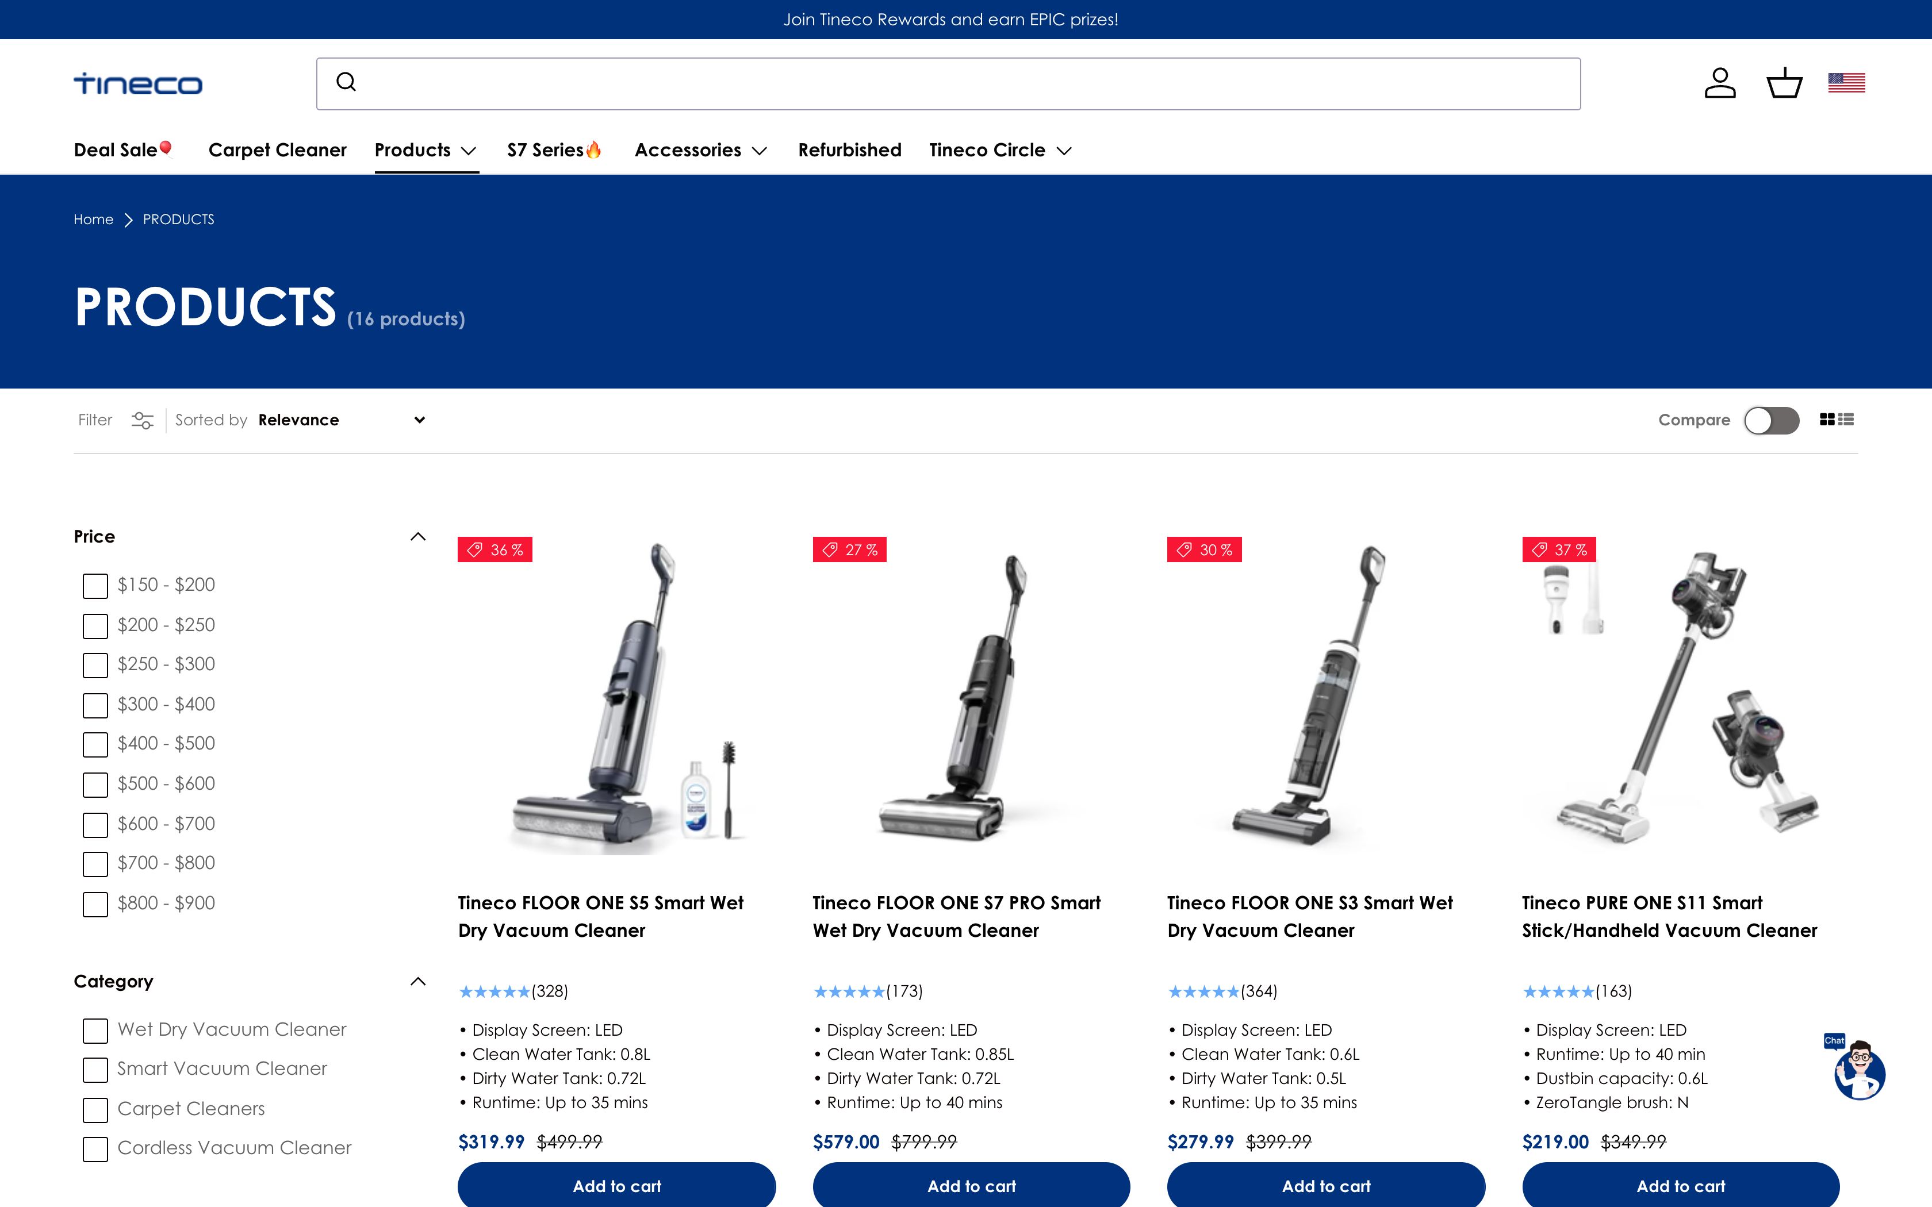Add FLOOR ONE S7 PRO to cart
This screenshot has height=1207, width=1932.
tap(971, 1185)
